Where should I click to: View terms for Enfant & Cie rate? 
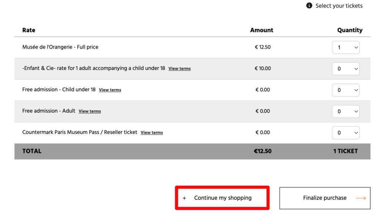tap(180, 69)
